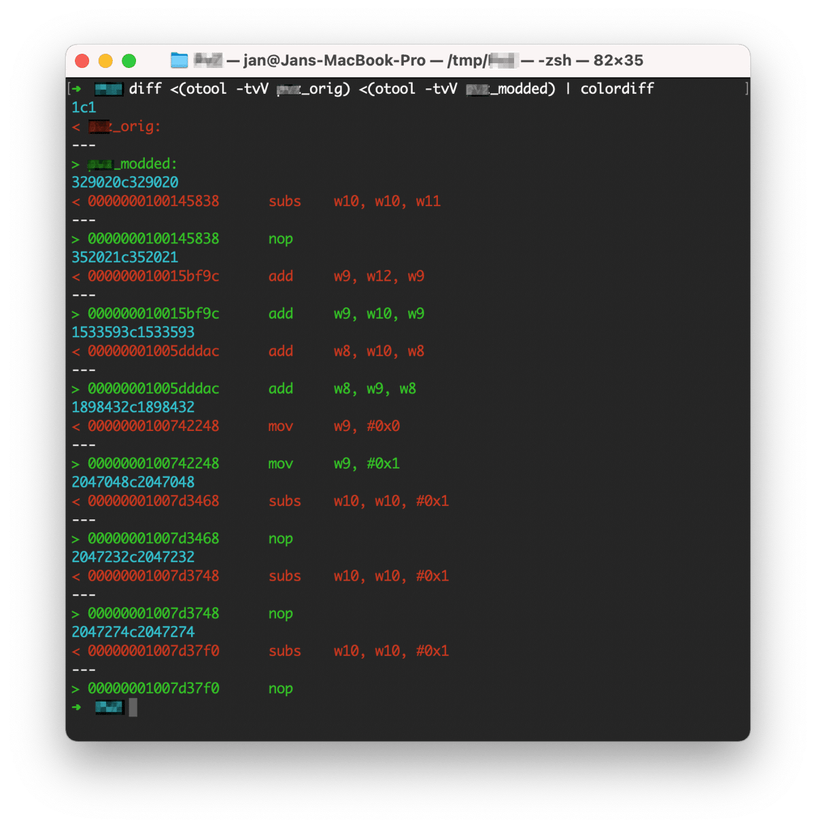Click the gray block cursor at the prompt
816x828 pixels.
(x=133, y=707)
